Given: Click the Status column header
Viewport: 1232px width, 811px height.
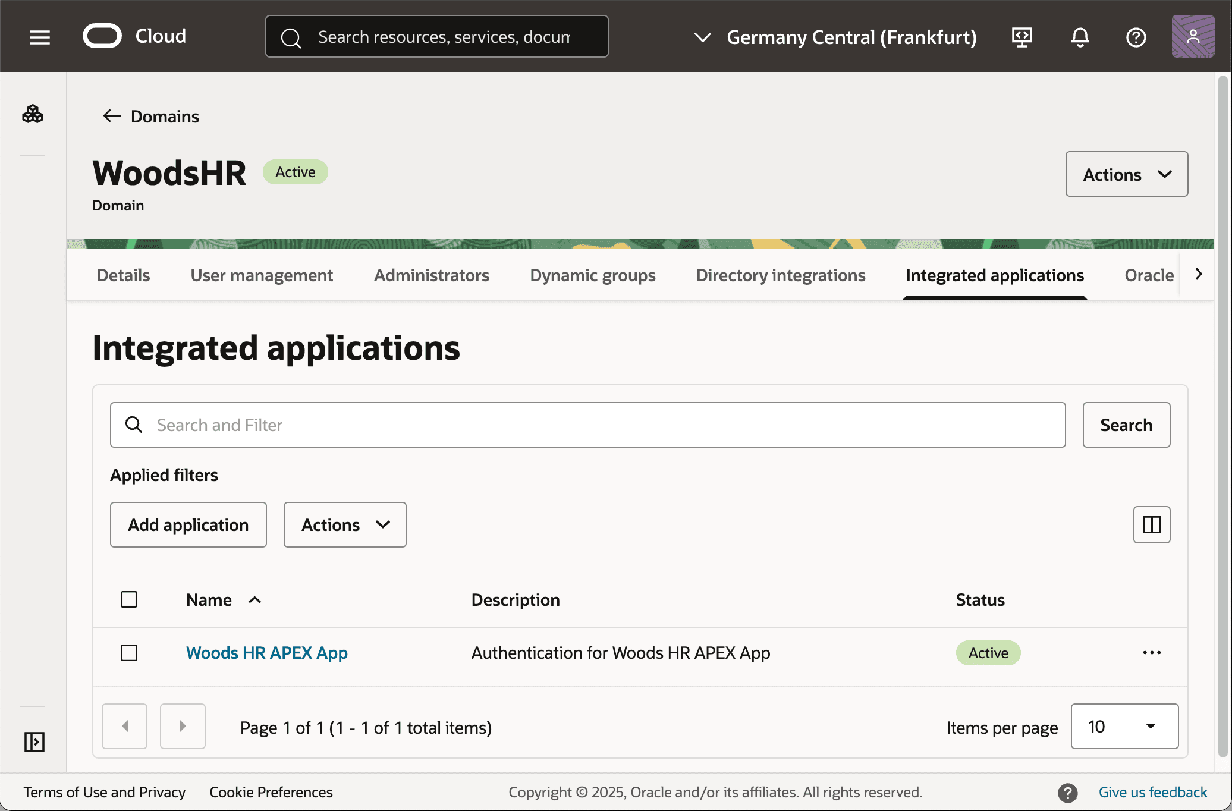Looking at the screenshot, I should 980,600.
